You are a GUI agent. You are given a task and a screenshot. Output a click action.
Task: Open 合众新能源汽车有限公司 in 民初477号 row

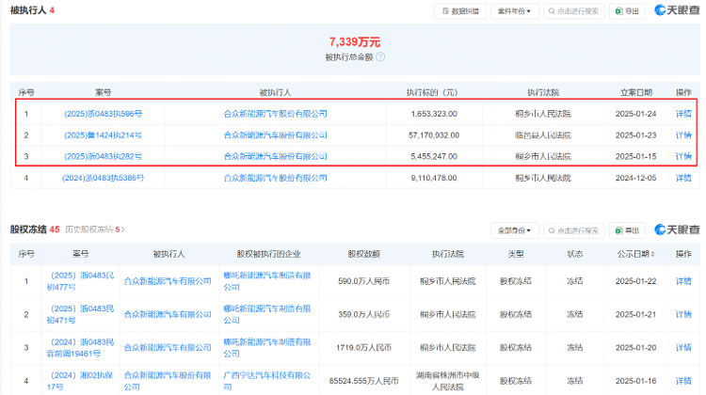(168, 281)
